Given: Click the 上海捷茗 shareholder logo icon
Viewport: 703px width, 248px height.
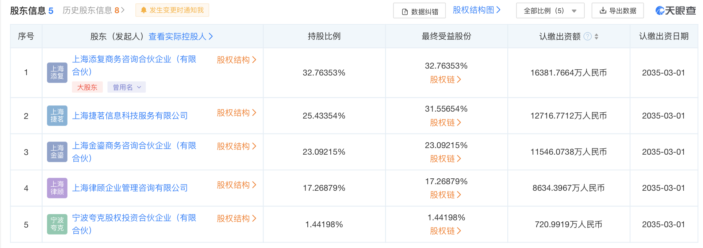Looking at the screenshot, I should pyautogui.click(x=57, y=116).
